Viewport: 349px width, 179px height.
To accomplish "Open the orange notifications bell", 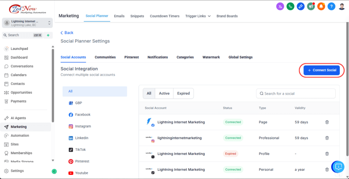I will [x=321, y=6].
